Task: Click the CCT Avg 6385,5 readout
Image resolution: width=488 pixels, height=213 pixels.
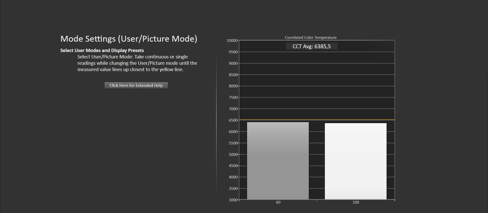Action: coord(312,46)
